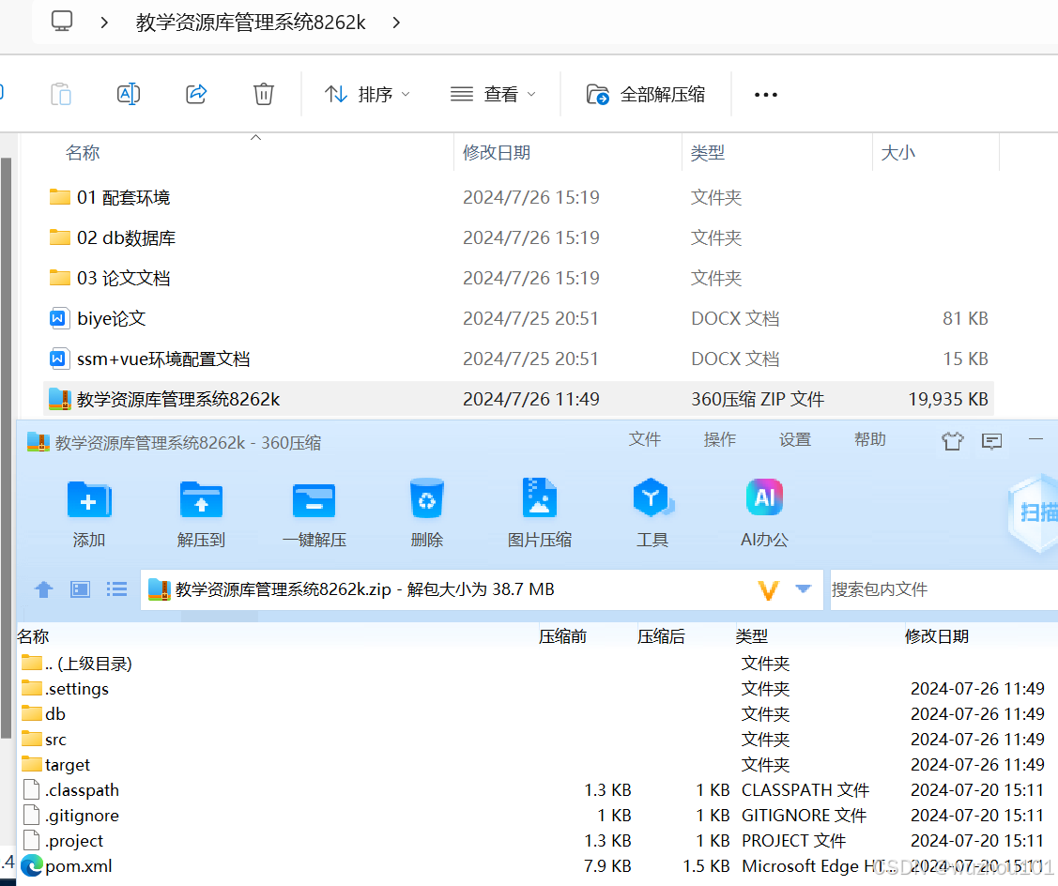Click the paste icon in Explorer toolbar

[x=61, y=94]
